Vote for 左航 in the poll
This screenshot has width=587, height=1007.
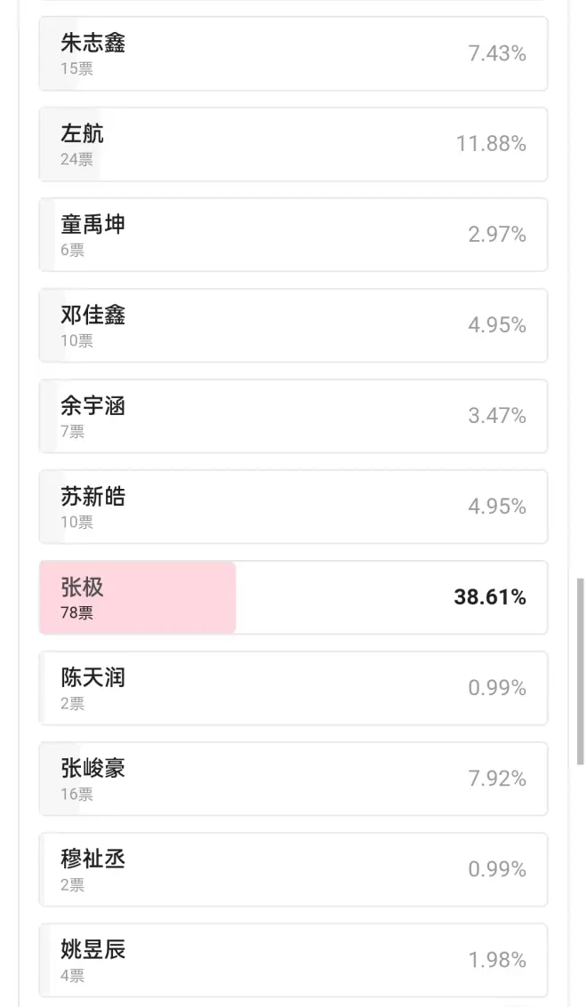(293, 144)
